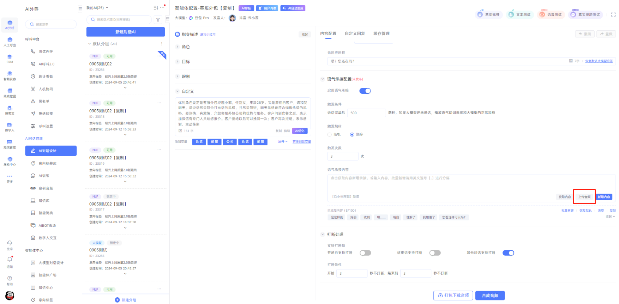This screenshot has width=619, height=304.
Task: Toggle the 启用语气承接 switch
Action: [x=365, y=91]
